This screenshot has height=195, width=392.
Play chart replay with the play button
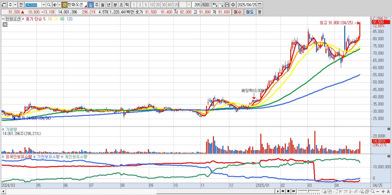278,191
